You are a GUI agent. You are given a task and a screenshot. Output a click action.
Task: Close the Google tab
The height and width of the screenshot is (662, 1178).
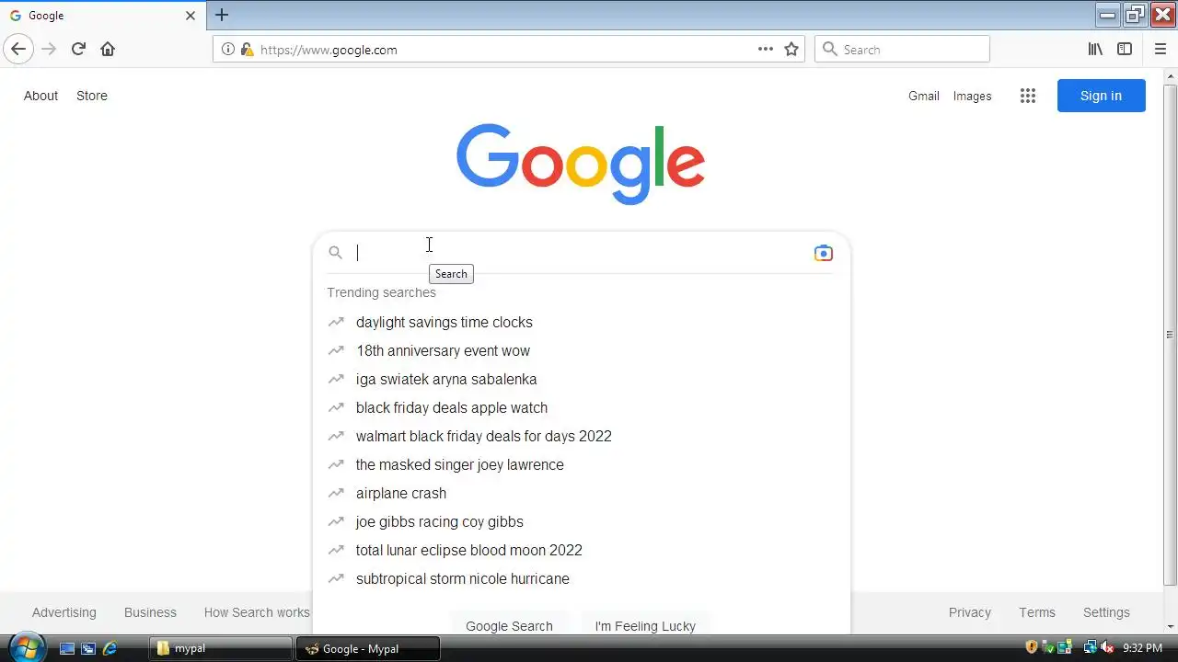click(191, 16)
